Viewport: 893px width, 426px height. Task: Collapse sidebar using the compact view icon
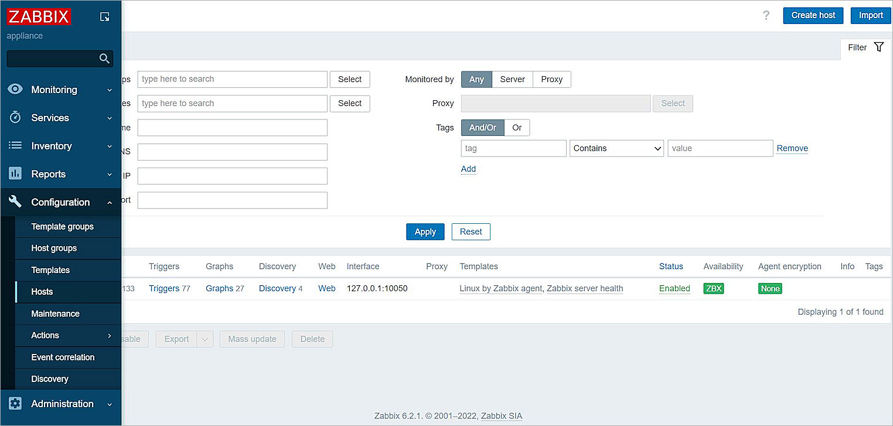point(104,17)
